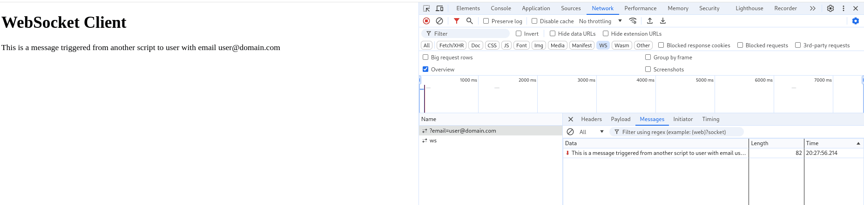
Task: Expand more DevTools tabs chevron
Action: (813, 8)
